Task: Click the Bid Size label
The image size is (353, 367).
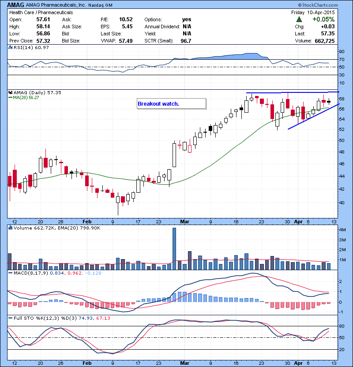Action: [71, 41]
